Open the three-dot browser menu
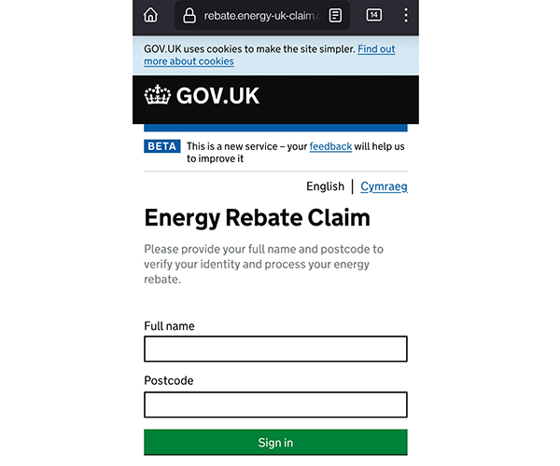Viewport: 560px width, 466px height. pos(406,15)
